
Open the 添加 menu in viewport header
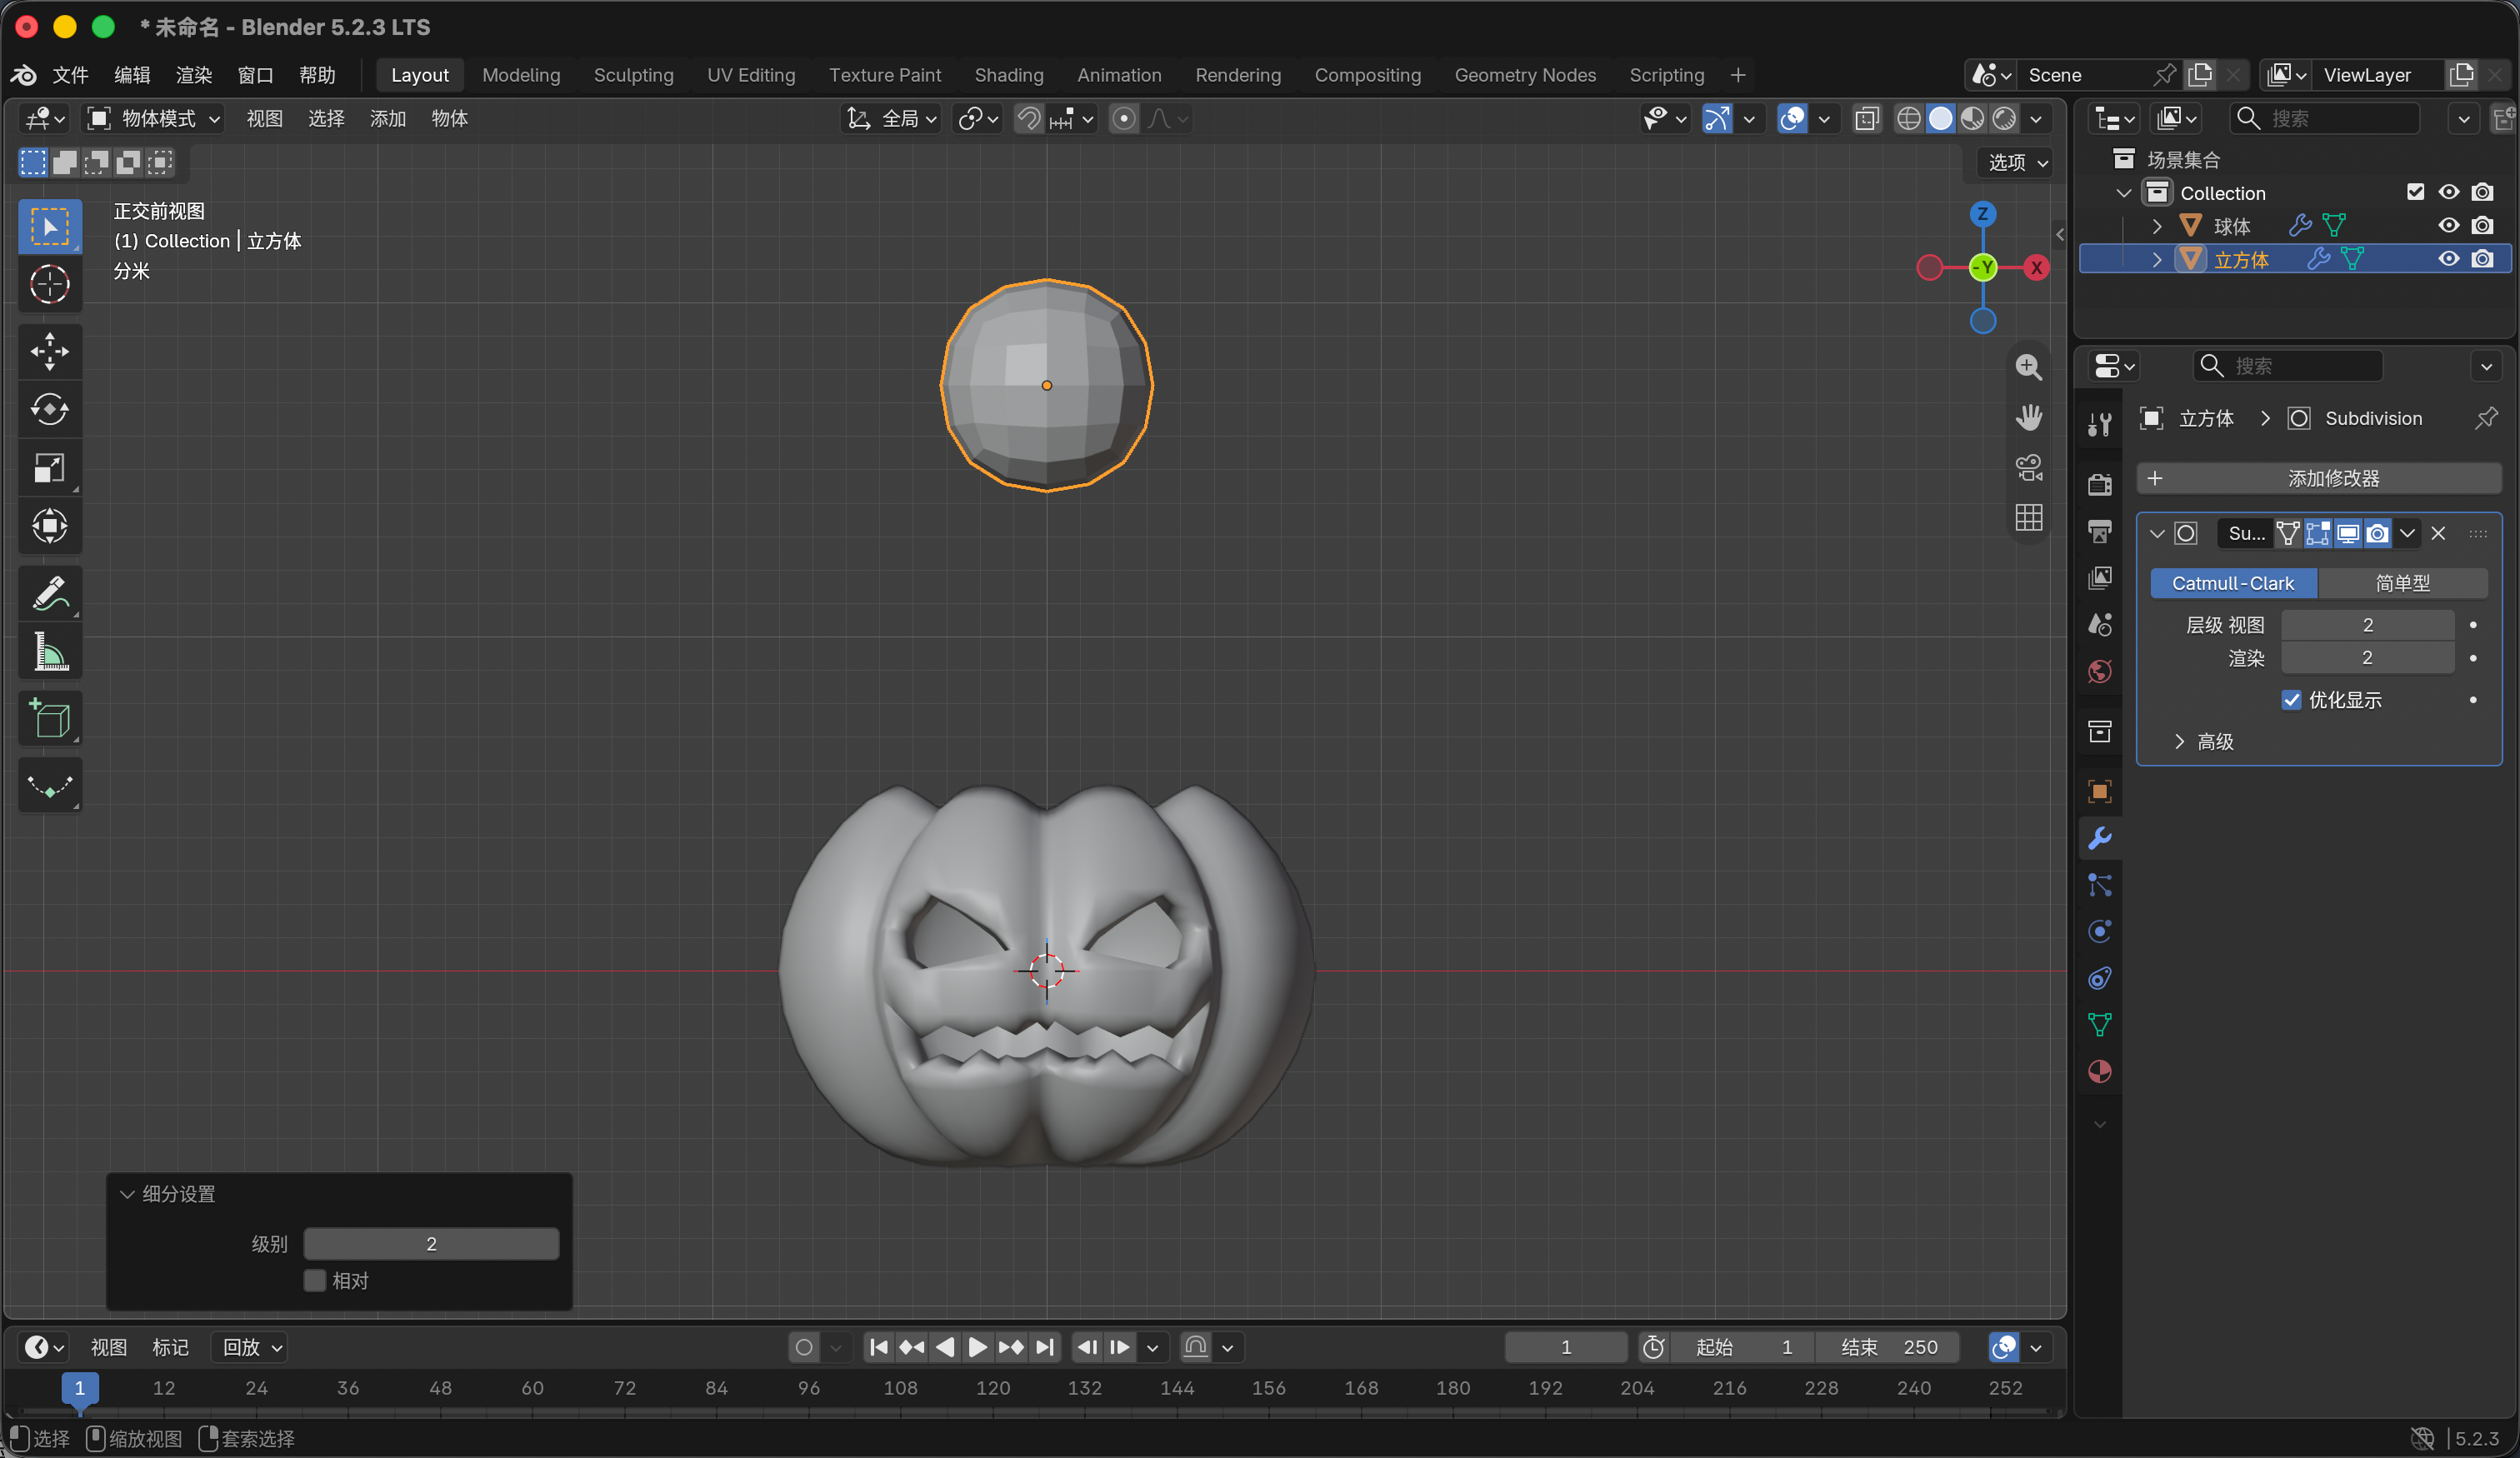point(387,119)
